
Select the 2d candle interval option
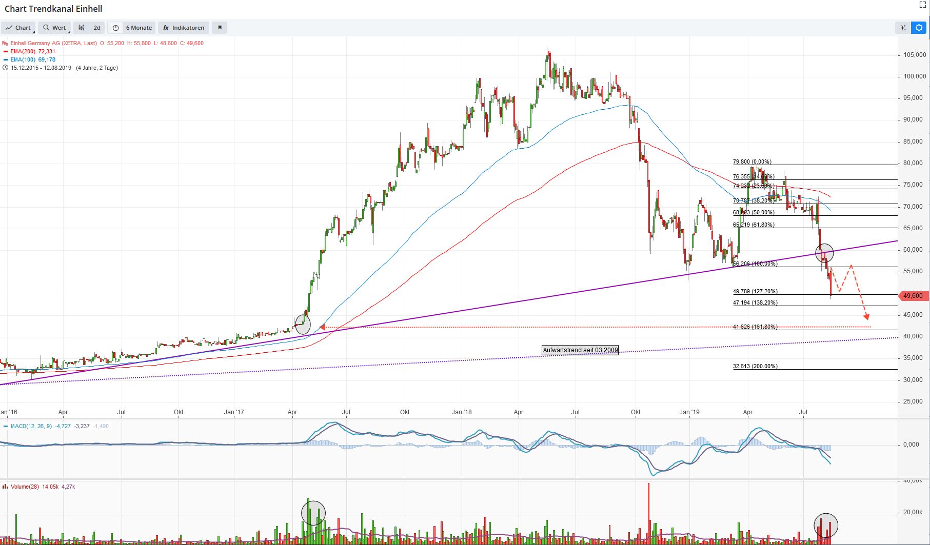97,28
